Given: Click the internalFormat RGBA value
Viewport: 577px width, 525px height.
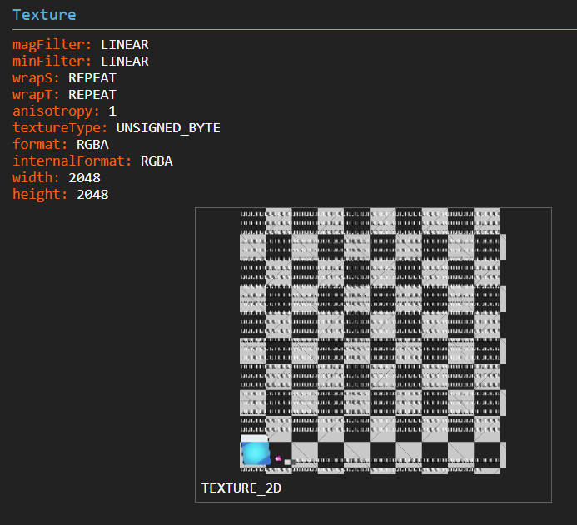Looking at the screenshot, I should tap(157, 161).
